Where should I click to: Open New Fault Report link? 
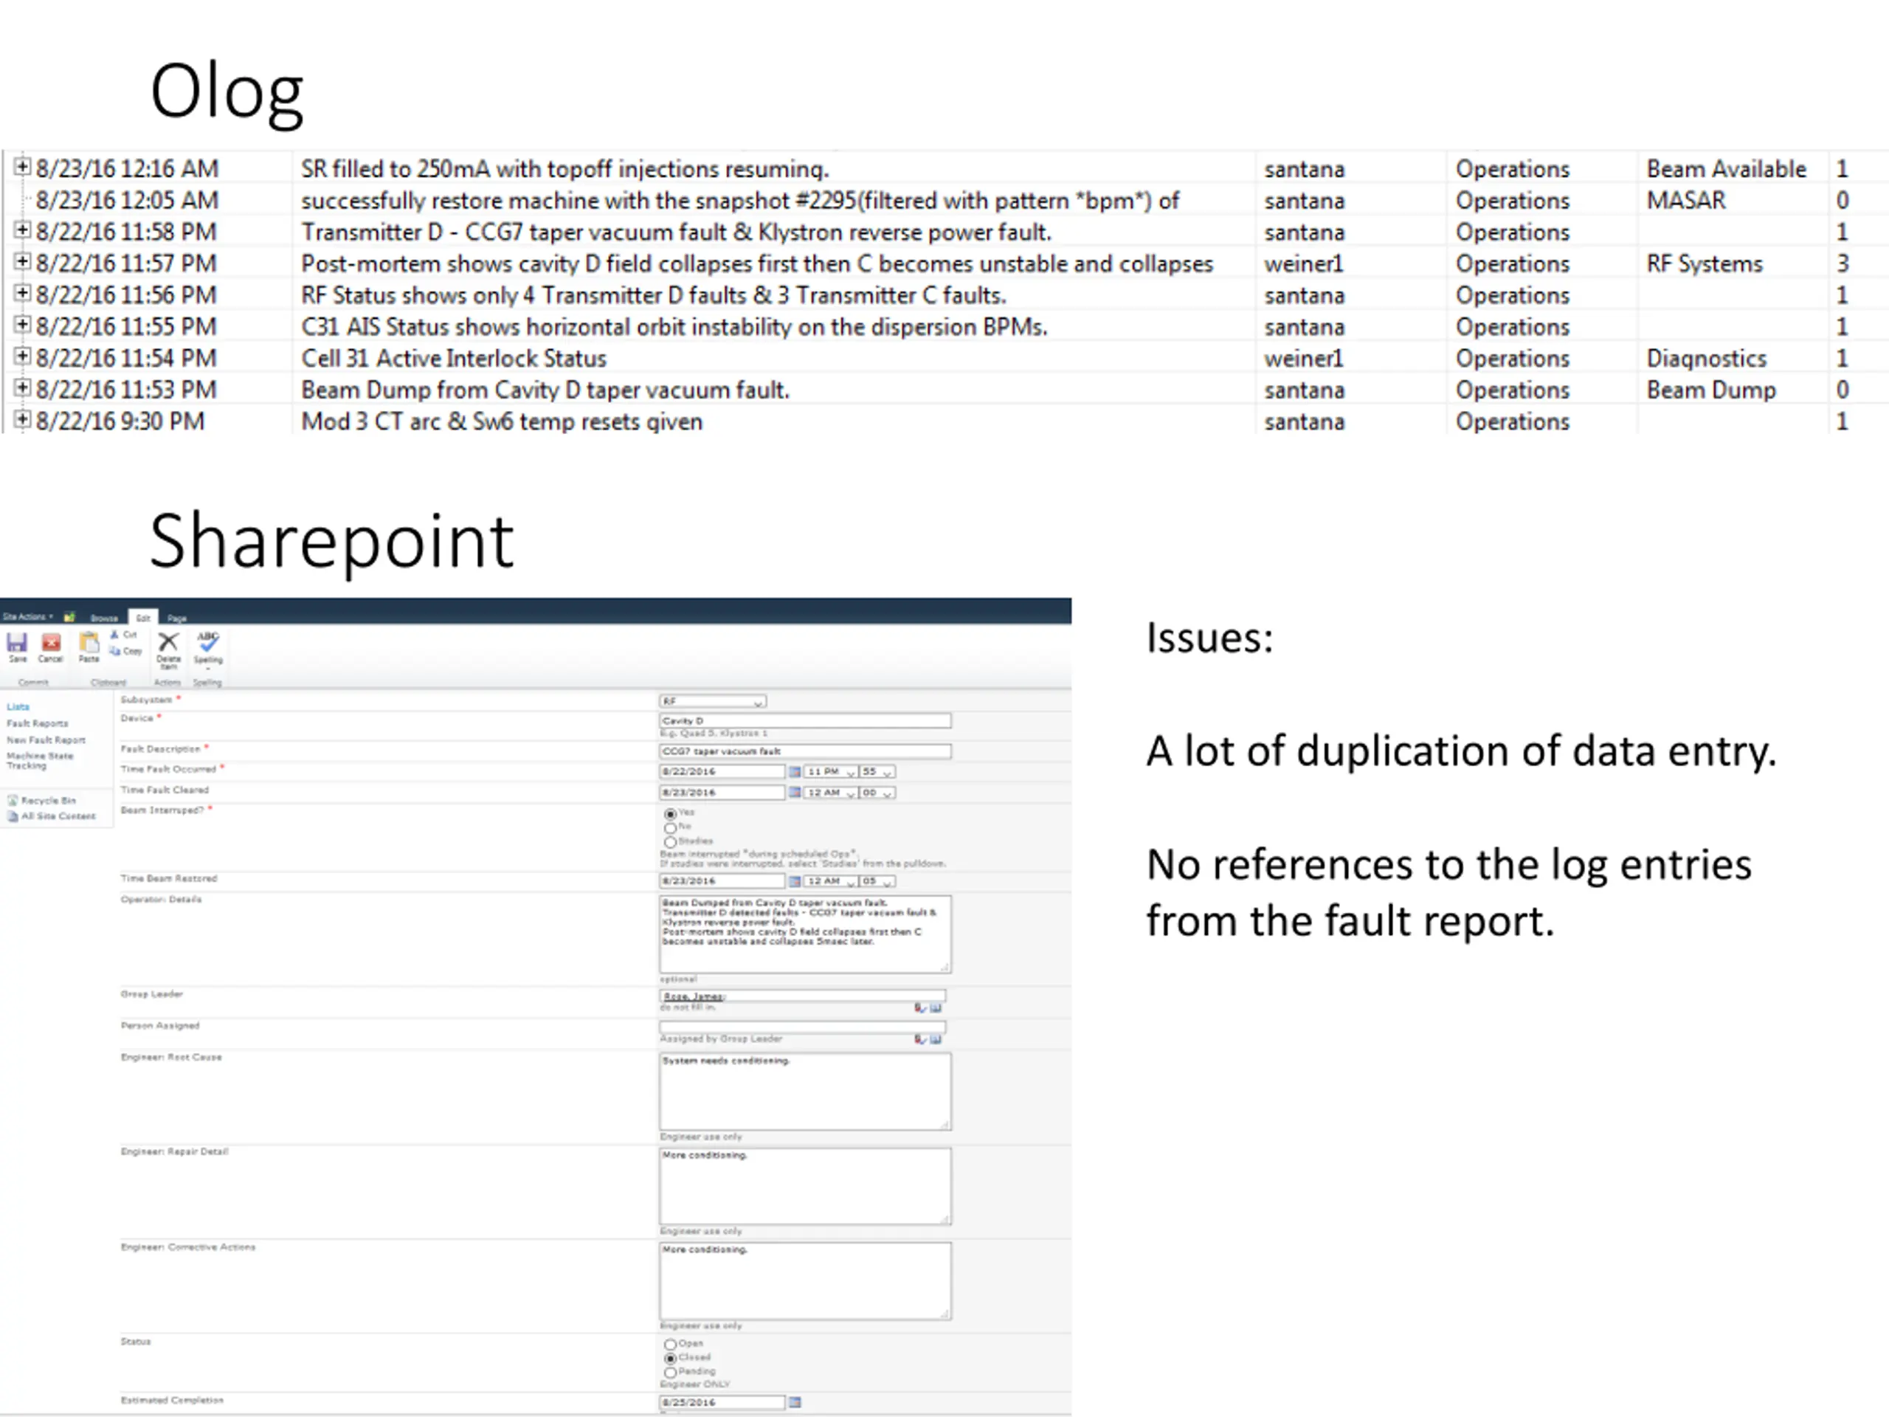46,739
